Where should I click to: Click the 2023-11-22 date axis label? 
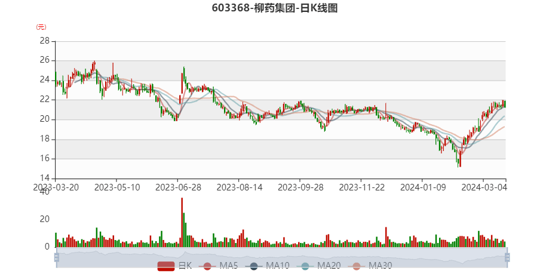(x=361, y=187)
